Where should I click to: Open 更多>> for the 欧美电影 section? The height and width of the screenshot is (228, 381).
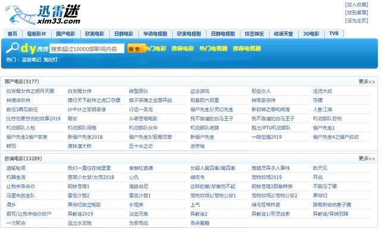[367, 158]
